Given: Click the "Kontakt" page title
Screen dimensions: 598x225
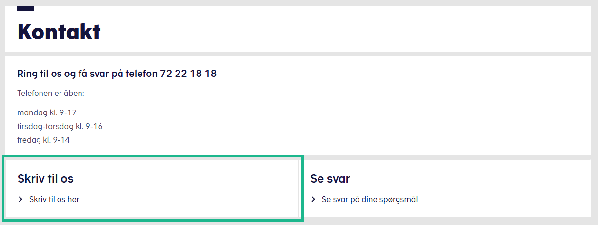Looking at the screenshot, I should click(x=59, y=32).
